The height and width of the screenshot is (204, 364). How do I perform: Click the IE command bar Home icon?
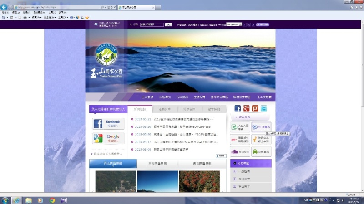coord(4,17)
